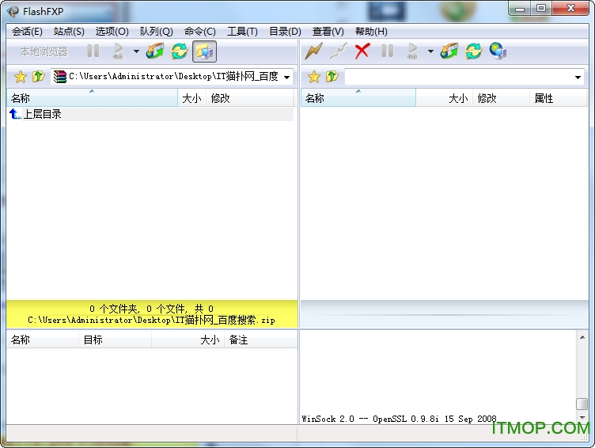The width and height of the screenshot is (595, 448).
Task: Click the log pane scroll up arrow
Action: coord(582,337)
